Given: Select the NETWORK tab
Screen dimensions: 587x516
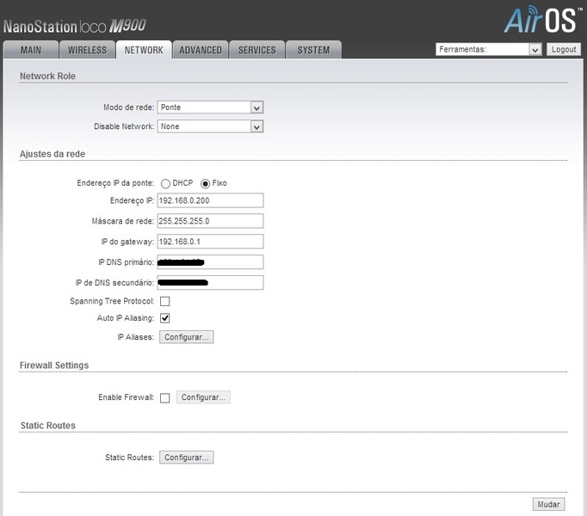Looking at the screenshot, I should click(x=144, y=50).
